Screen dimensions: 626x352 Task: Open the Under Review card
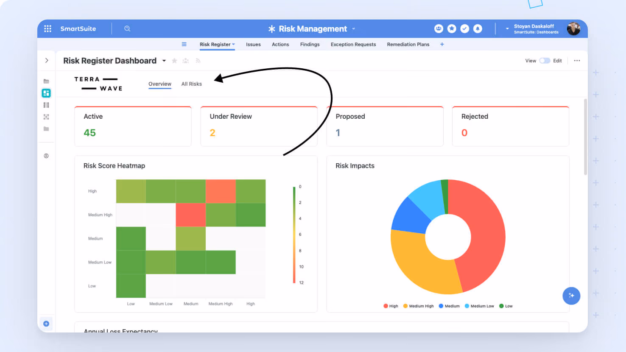(259, 126)
